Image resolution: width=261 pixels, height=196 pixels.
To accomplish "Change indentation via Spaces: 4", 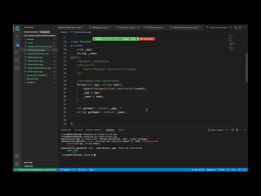I will coord(211,170).
